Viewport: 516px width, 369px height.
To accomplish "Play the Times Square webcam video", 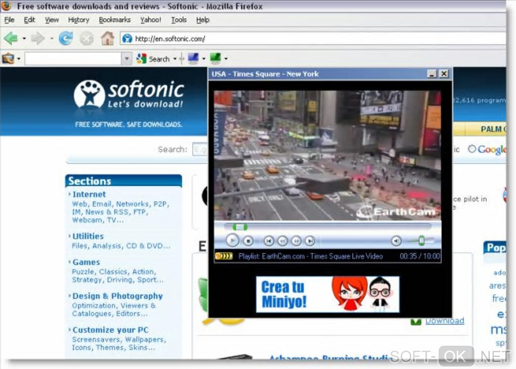I will tap(232, 240).
